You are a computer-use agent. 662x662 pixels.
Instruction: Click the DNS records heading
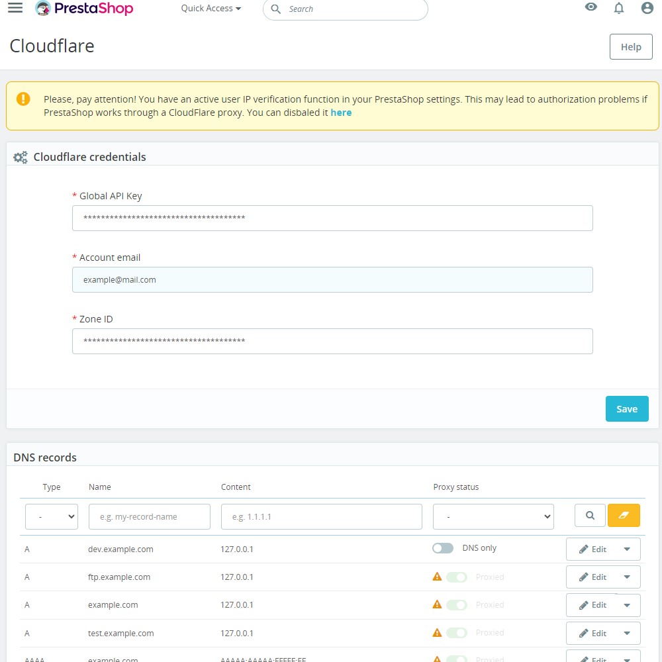tap(45, 457)
